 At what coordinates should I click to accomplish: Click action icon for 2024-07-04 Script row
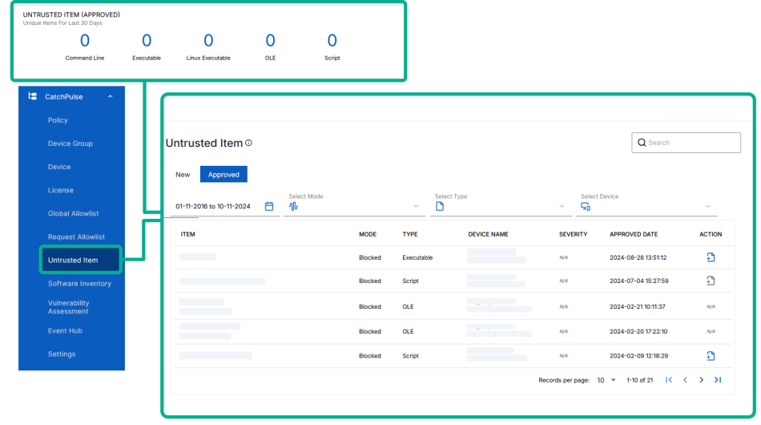tap(711, 281)
